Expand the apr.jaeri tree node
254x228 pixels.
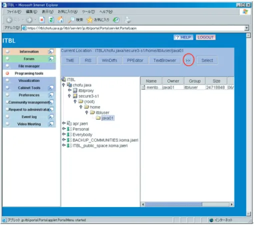coord(64,123)
